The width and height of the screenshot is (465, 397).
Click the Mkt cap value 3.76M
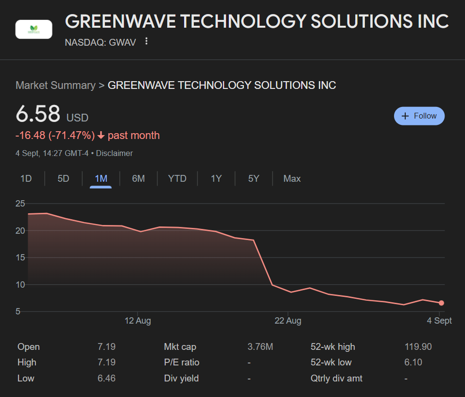coord(260,346)
